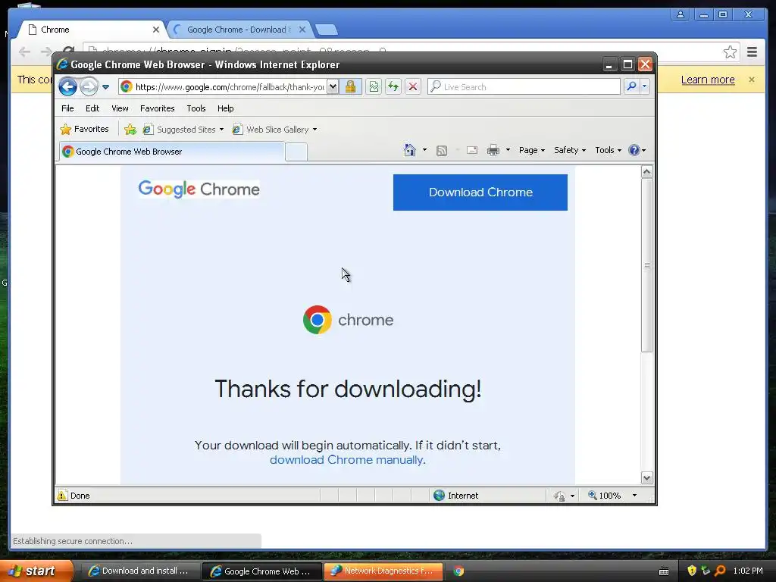Open the Tools command bar menu
Image resolution: width=776 pixels, height=582 pixels.
608,150
